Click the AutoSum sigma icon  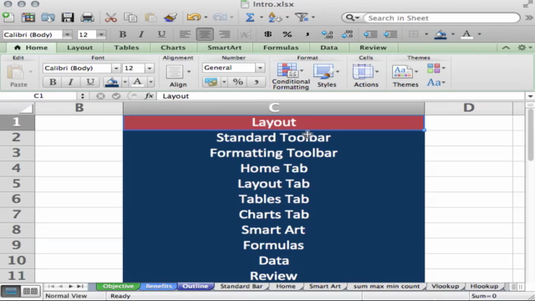(250, 17)
